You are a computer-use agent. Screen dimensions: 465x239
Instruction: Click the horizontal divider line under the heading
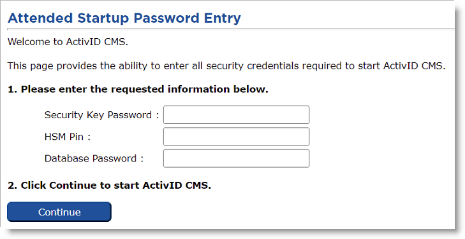click(x=231, y=29)
